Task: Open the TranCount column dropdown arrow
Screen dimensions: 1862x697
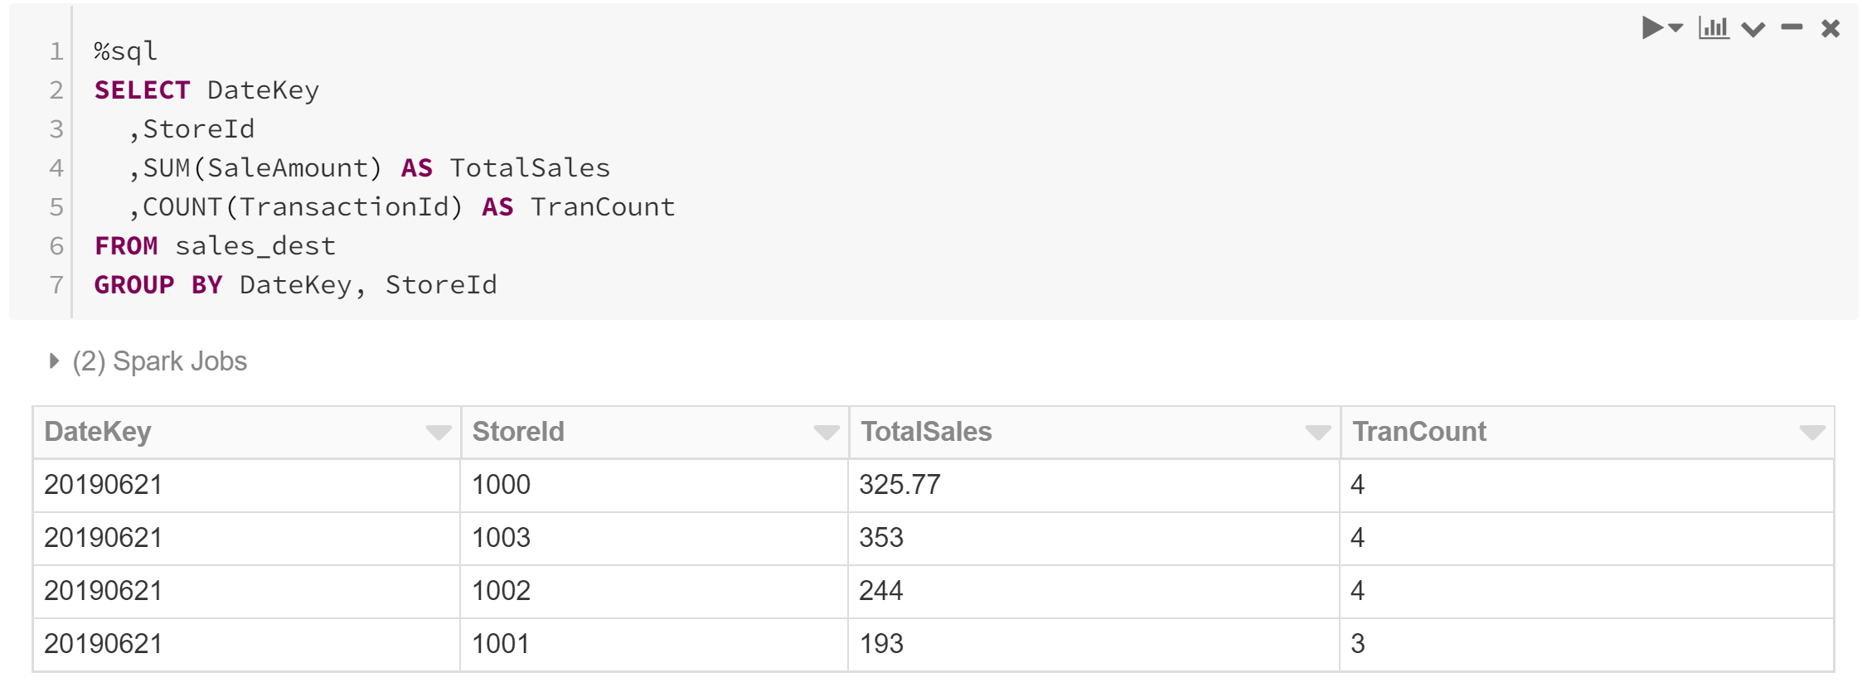Action: click(x=1812, y=432)
